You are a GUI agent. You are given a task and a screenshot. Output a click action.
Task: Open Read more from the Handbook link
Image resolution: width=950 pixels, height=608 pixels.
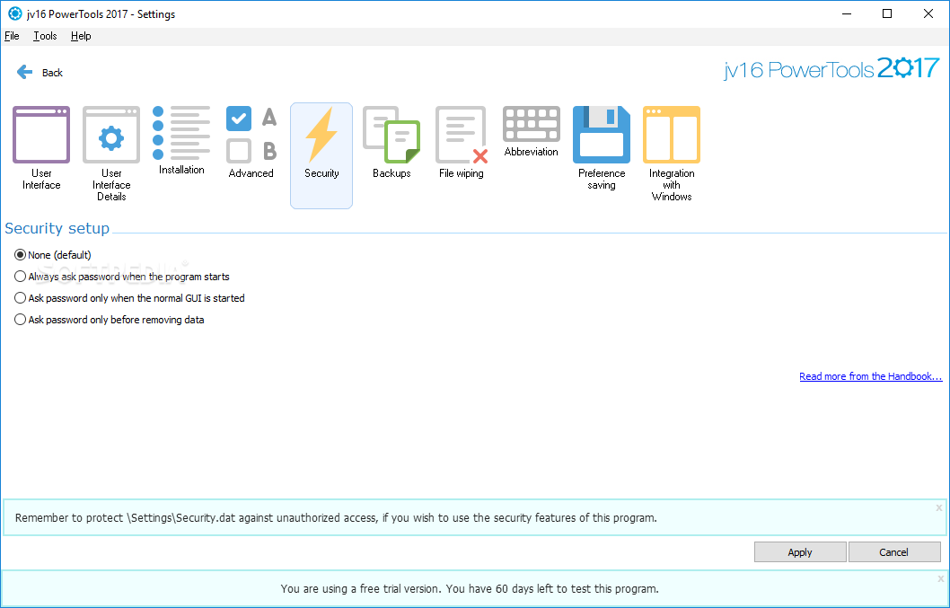tap(871, 376)
